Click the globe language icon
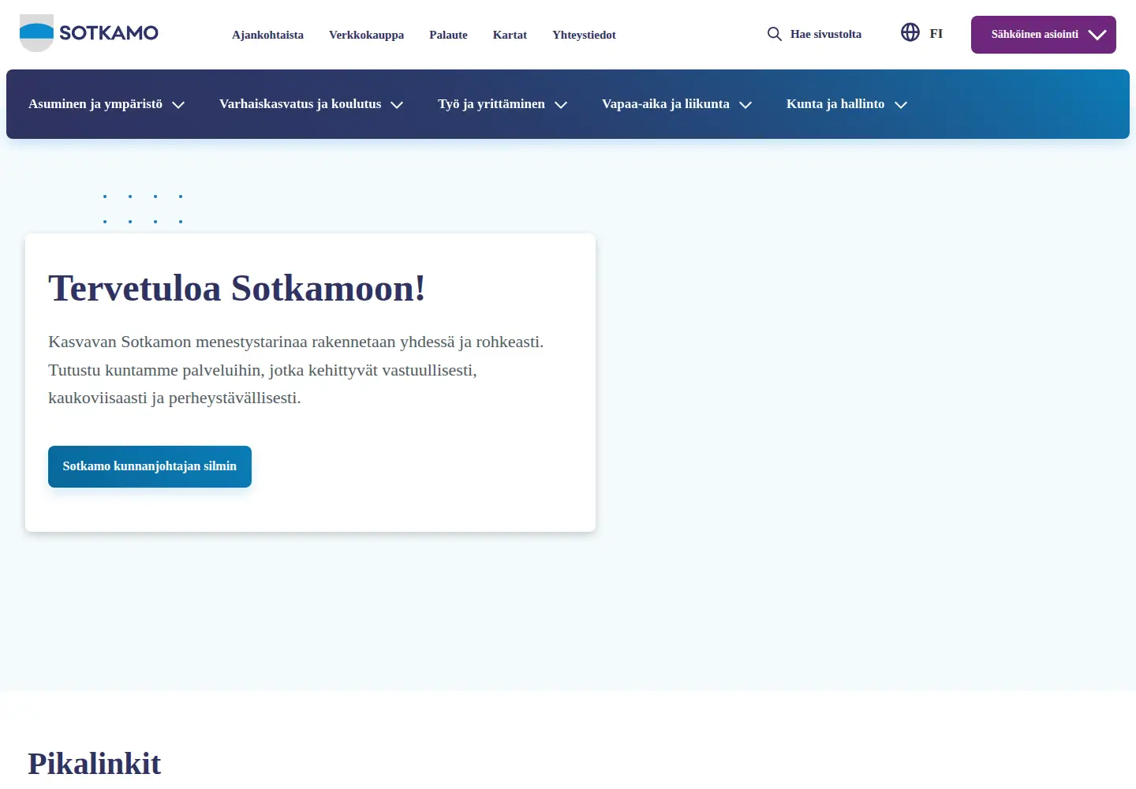Image resolution: width=1136 pixels, height=789 pixels. (910, 32)
